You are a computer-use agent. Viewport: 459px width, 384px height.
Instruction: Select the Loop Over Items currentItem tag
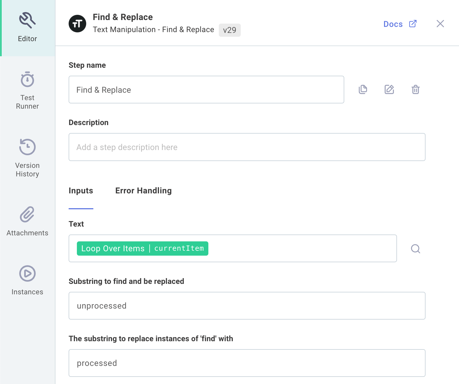pos(142,249)
